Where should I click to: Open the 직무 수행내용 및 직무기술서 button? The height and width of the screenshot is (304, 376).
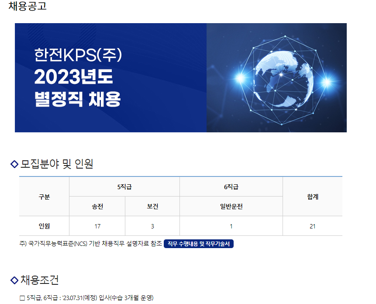198,244
